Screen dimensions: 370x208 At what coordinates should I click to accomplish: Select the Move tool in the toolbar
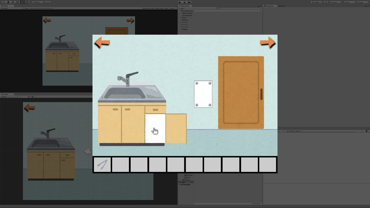pyautogui.click(x=8, y=2)
